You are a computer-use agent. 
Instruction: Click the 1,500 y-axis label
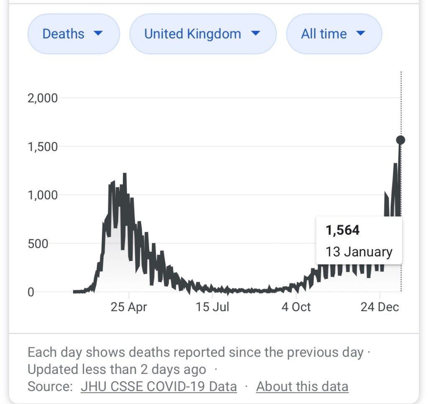(x=42, y=147)
